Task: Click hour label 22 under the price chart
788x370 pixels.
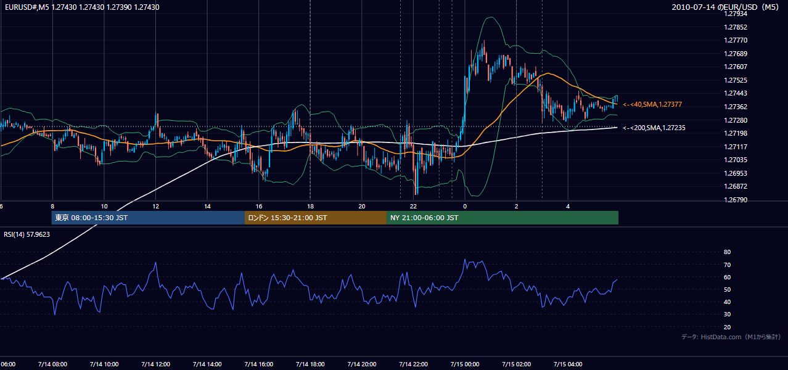Action: click(414, 206)
